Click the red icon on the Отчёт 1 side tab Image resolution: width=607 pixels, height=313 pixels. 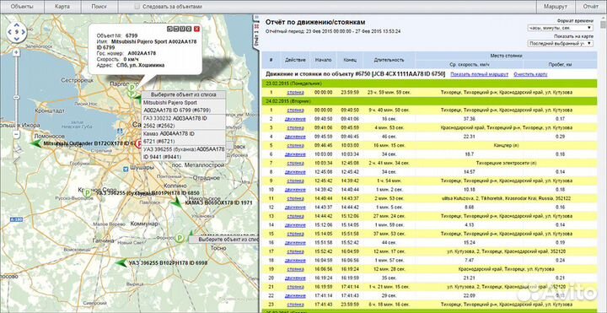(256, 26)
